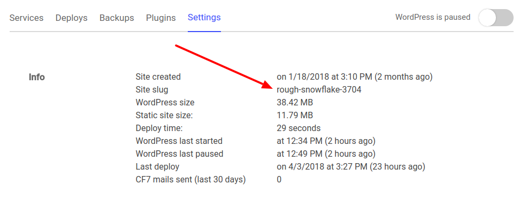The image size is (520, 199).
Task: Click the Site slug label
Action: click(x=152, y=89)
